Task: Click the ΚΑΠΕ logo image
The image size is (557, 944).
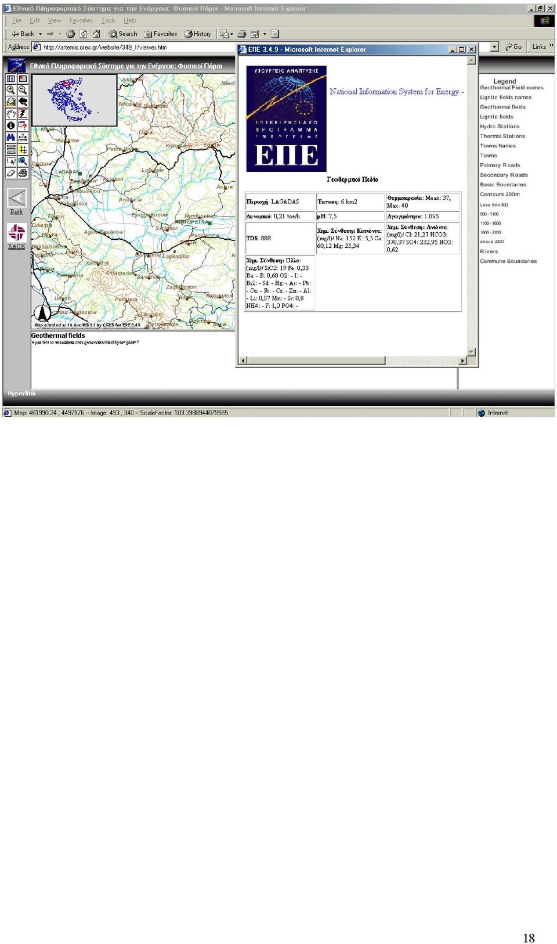Action: click(x=16, y=233)
